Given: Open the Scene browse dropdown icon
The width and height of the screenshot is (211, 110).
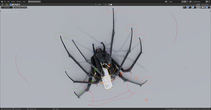Looking at the screenshot, I should (167, 2).
